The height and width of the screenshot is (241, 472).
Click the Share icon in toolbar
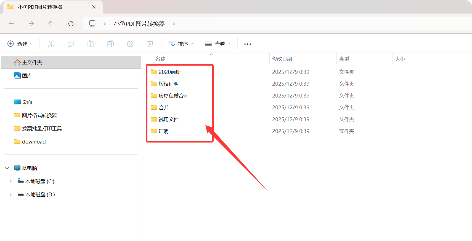pos(130,44)
